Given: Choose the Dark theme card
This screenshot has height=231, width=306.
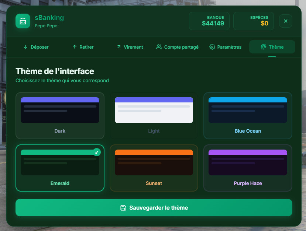Looking at the screenshot, I should (x=60, y=116).
